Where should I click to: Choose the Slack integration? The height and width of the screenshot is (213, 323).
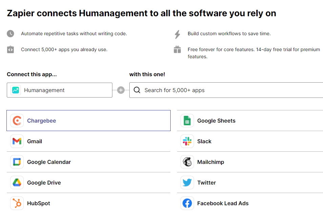[x=250, y=141]
